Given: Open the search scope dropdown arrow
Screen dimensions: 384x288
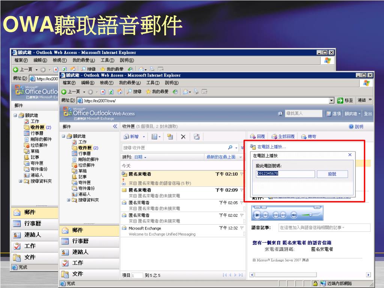Looking at the screenshot, I should 236,148.
